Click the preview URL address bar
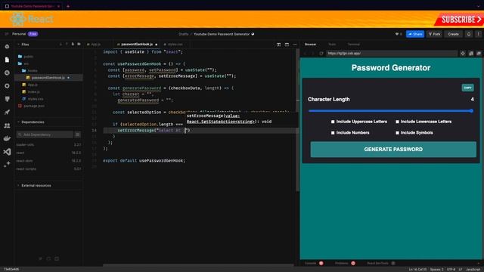 [392, 54]
